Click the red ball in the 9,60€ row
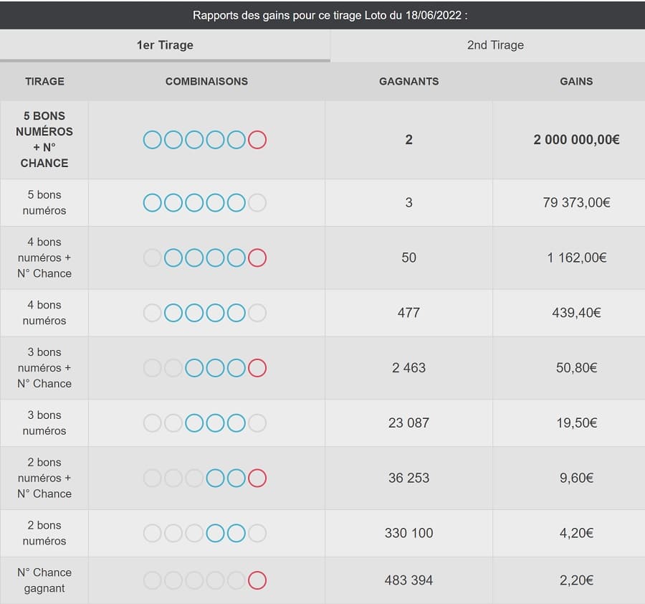The height and width of the screenshot is (604, 645). coord(257,478)
